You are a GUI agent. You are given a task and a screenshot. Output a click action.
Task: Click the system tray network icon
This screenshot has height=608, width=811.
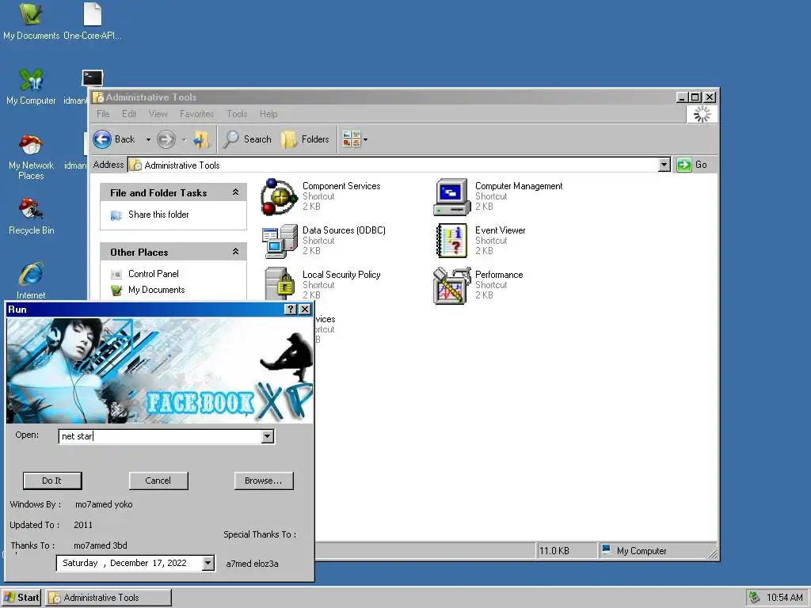click(755, 597)
